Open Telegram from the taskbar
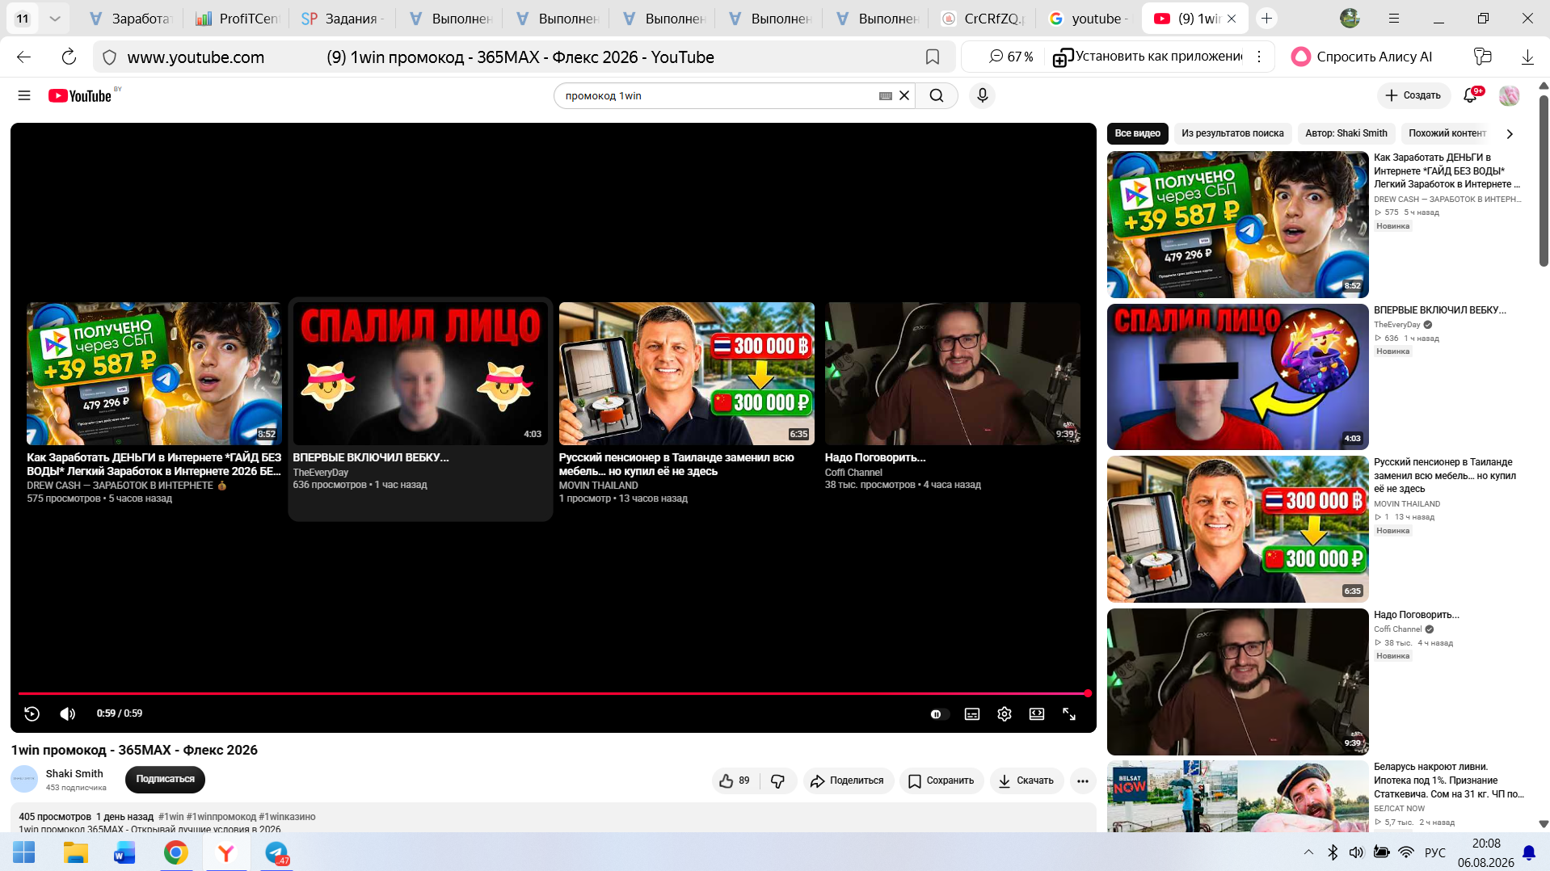Viewport: 1550px width, 871px height. (x=276, y=852)
